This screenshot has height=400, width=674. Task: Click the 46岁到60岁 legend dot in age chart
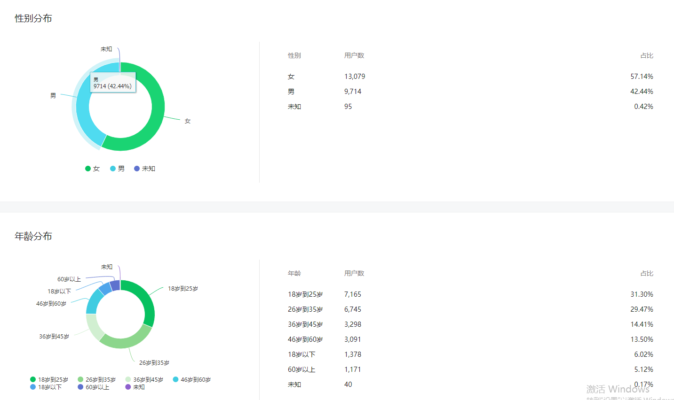175,379
